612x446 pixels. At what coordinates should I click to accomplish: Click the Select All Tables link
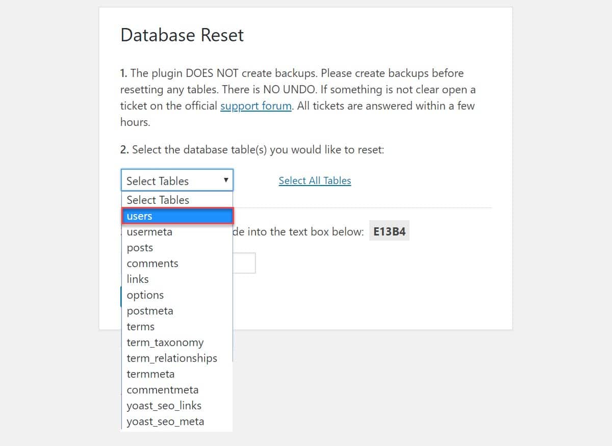coord(315,180)
